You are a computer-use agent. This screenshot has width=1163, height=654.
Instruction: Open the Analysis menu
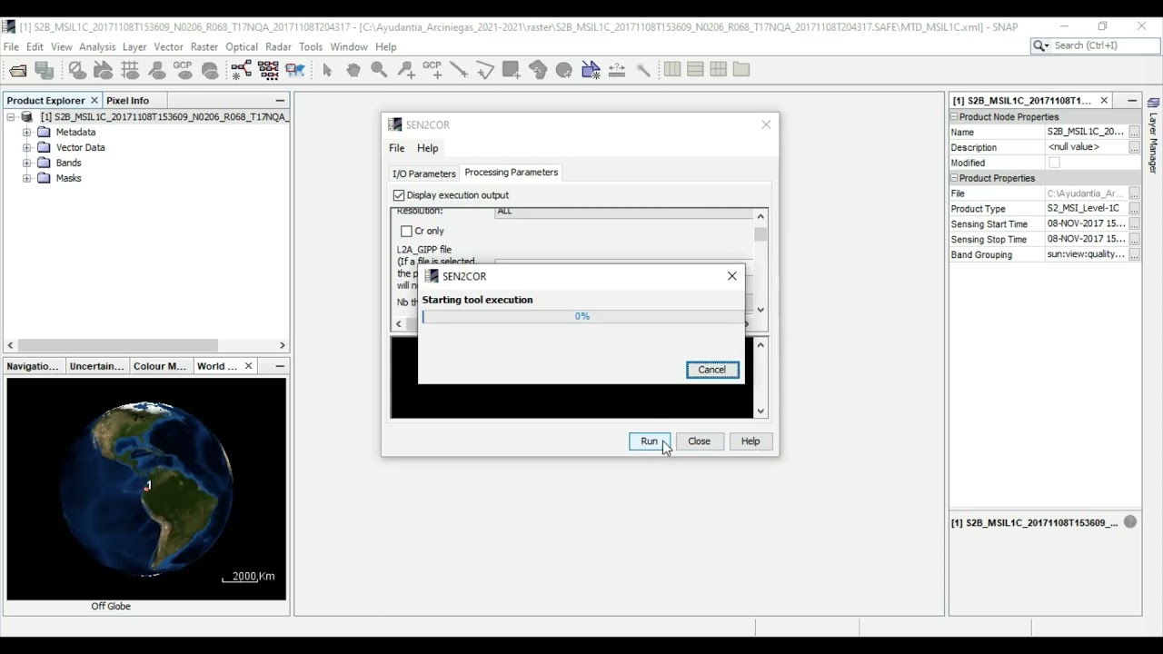click(x=97, y=46)
